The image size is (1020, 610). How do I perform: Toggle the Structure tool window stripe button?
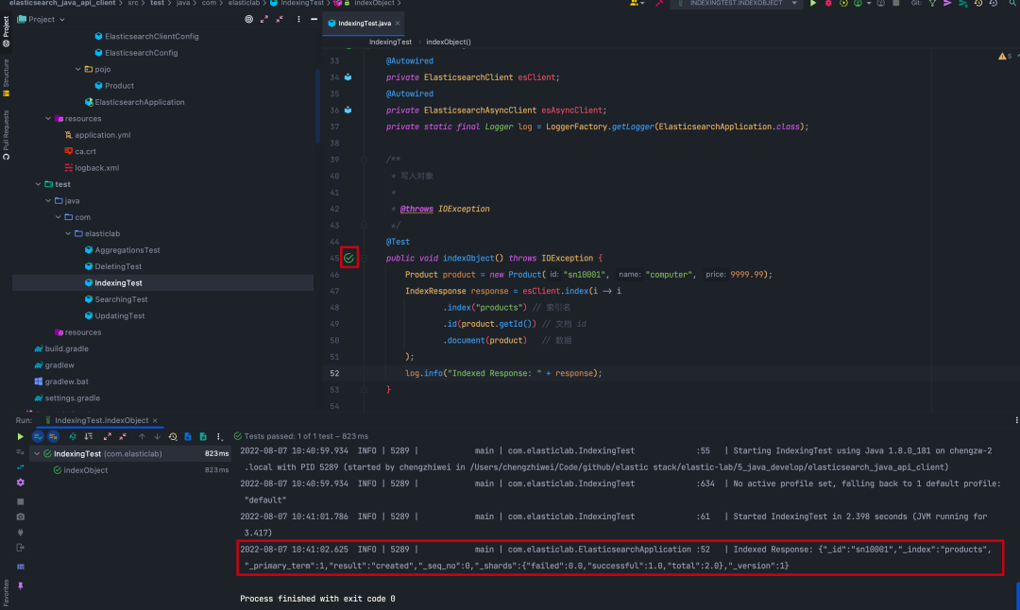pyautogui.click(x=6, y=77)
